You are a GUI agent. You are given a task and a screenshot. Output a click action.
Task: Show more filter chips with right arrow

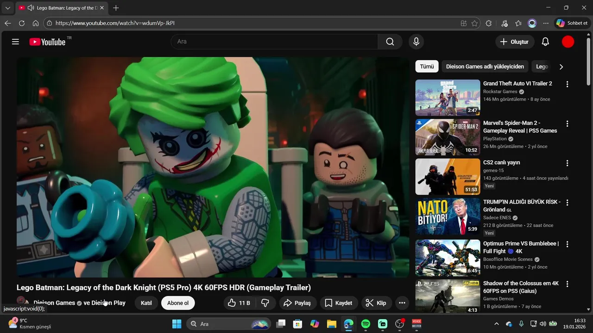pos(561,67)
